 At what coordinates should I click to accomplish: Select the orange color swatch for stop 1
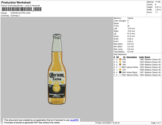tap(120, 59)
